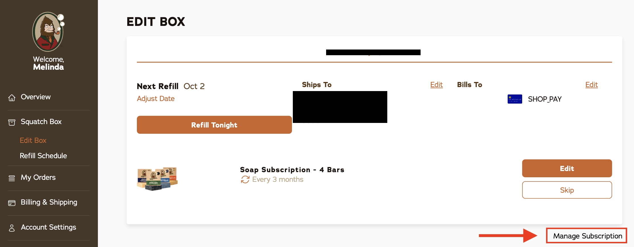The height and width of the screenshot is (247, 634).
Task: Click the Sasquatch logo avatar
Action: (48, 32)
